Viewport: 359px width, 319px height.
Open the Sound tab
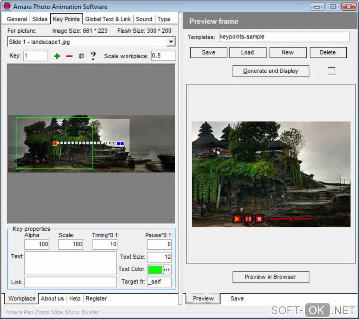(144, 19)
